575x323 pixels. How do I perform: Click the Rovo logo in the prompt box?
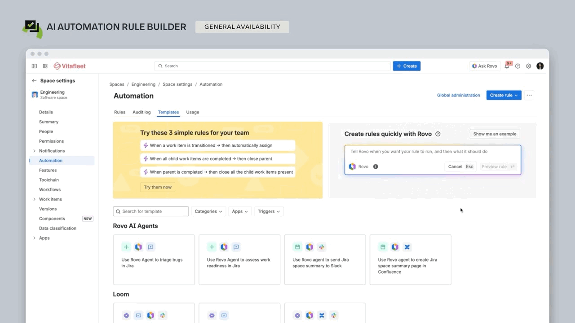(x=352, y=166)
